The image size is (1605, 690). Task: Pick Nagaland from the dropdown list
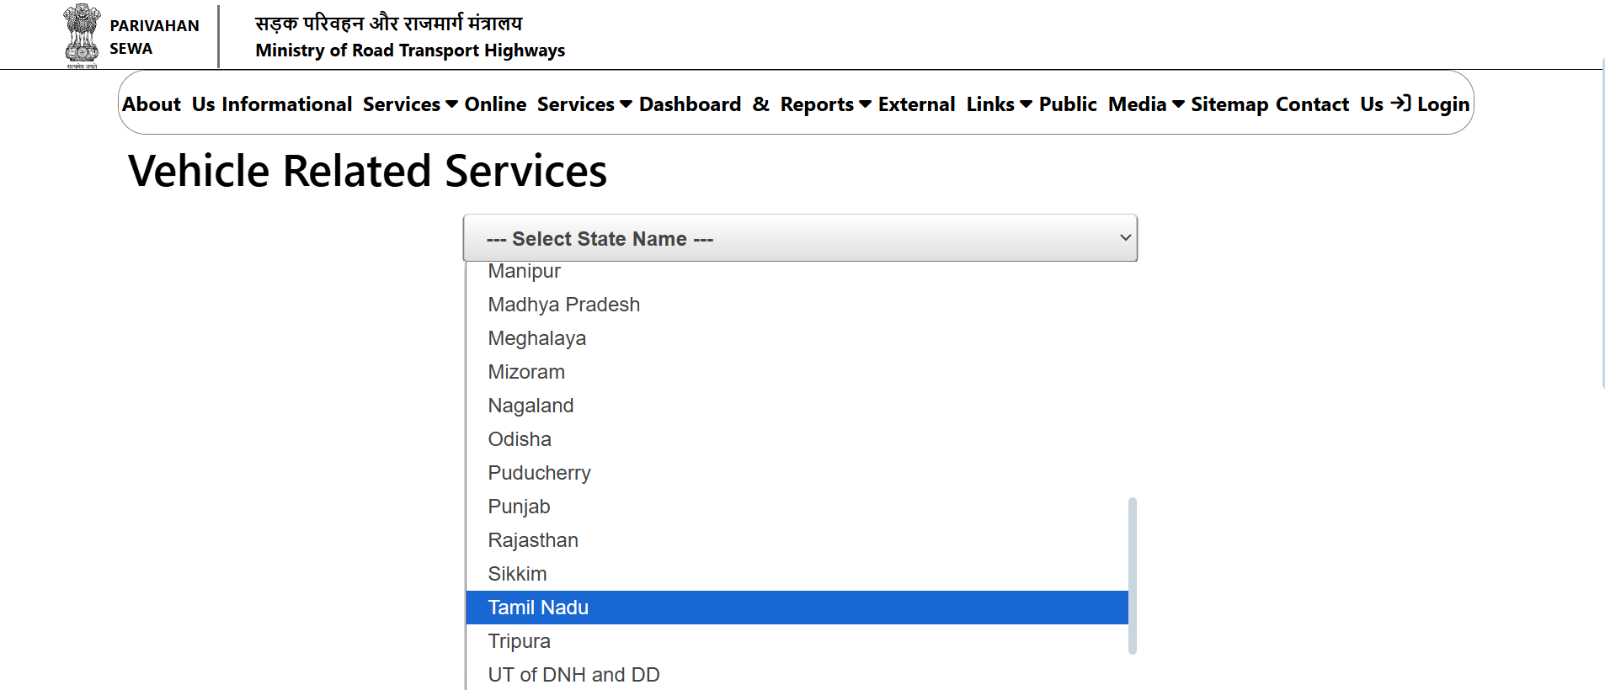pyautogui.click(x=797, y=406)
